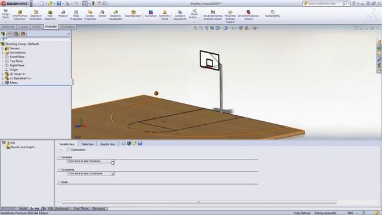This screenshot has height=215, width=382.
Task: Open the Sustainability tool
Action: (x=272, y=14)
